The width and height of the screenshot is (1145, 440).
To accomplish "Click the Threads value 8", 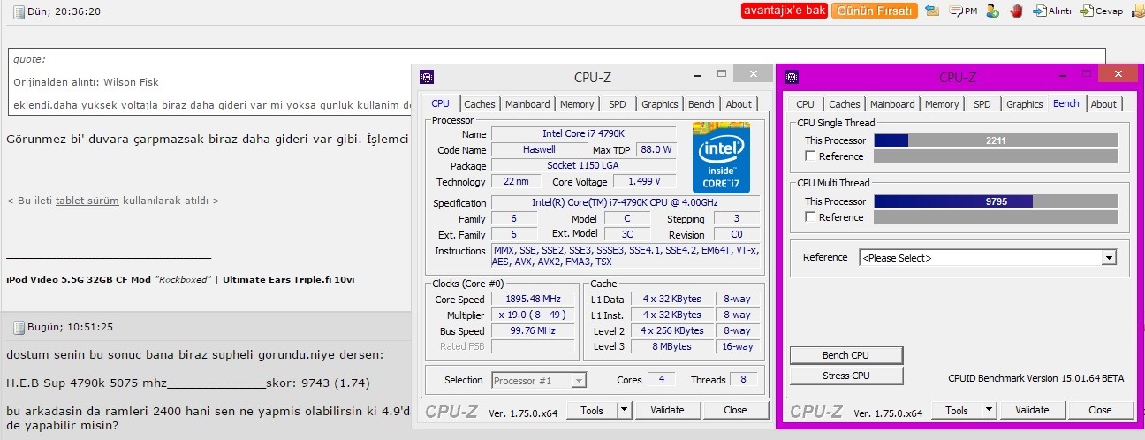I will pos(743,380).
